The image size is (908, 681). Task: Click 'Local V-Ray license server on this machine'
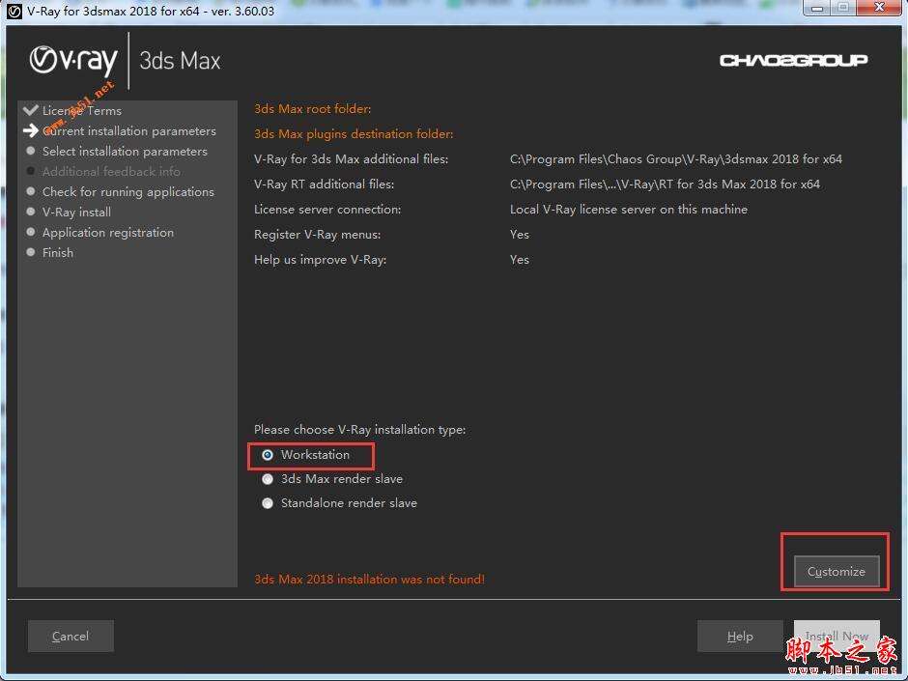point(628,210)
